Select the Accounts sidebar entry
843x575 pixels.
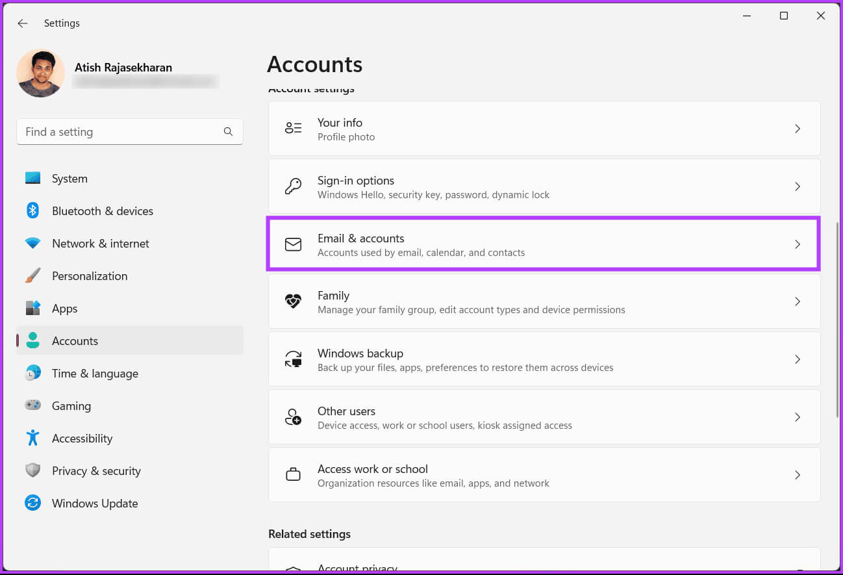[130, 340]
